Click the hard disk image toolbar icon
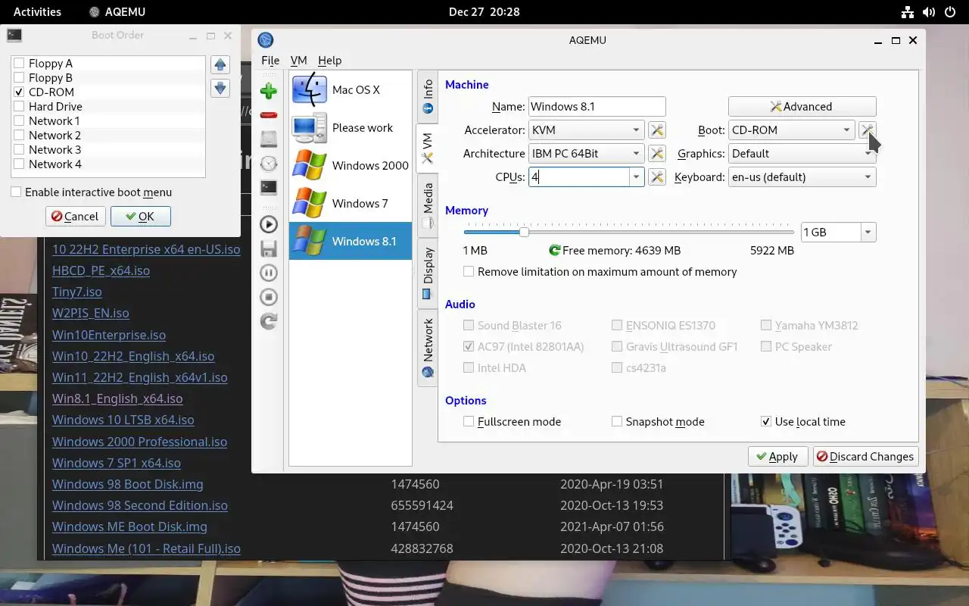Image resolution: width=969 pixels, height=606 pixels. coord(268,139)
